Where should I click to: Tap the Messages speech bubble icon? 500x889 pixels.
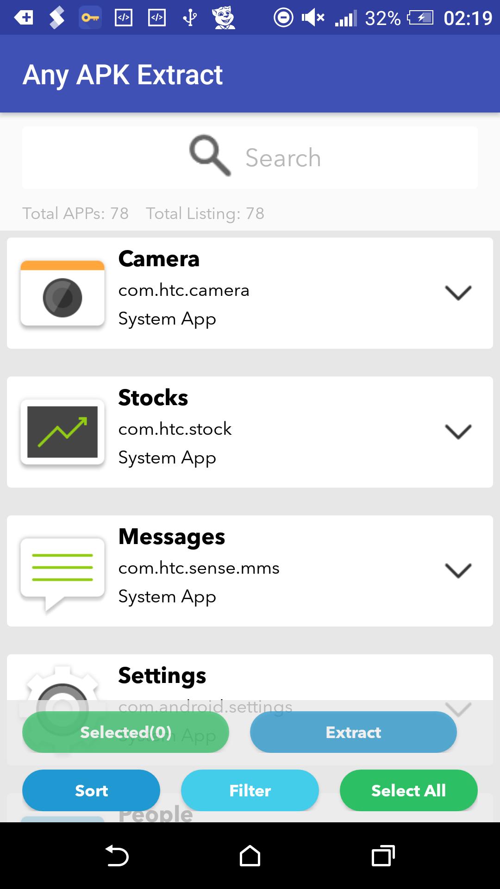point(62,574)
